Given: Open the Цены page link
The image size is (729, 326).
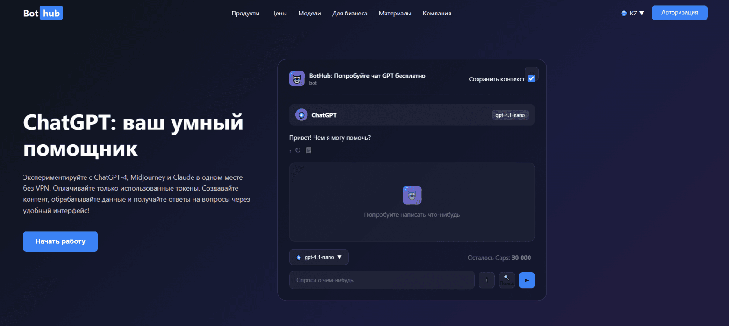Looking at the screenshot, I should click(279, 13).
